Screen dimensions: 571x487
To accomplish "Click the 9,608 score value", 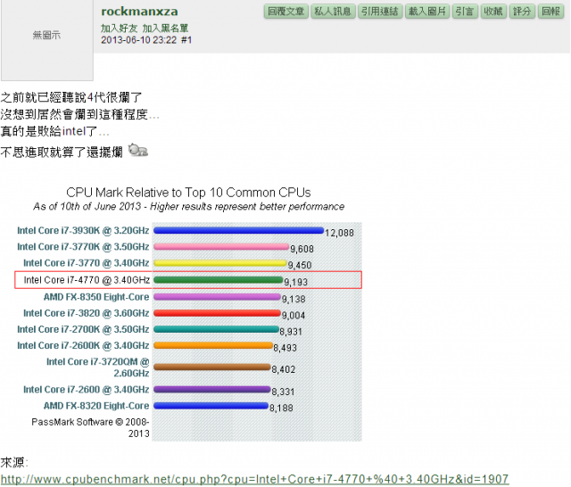I will (x=302, y=249).
